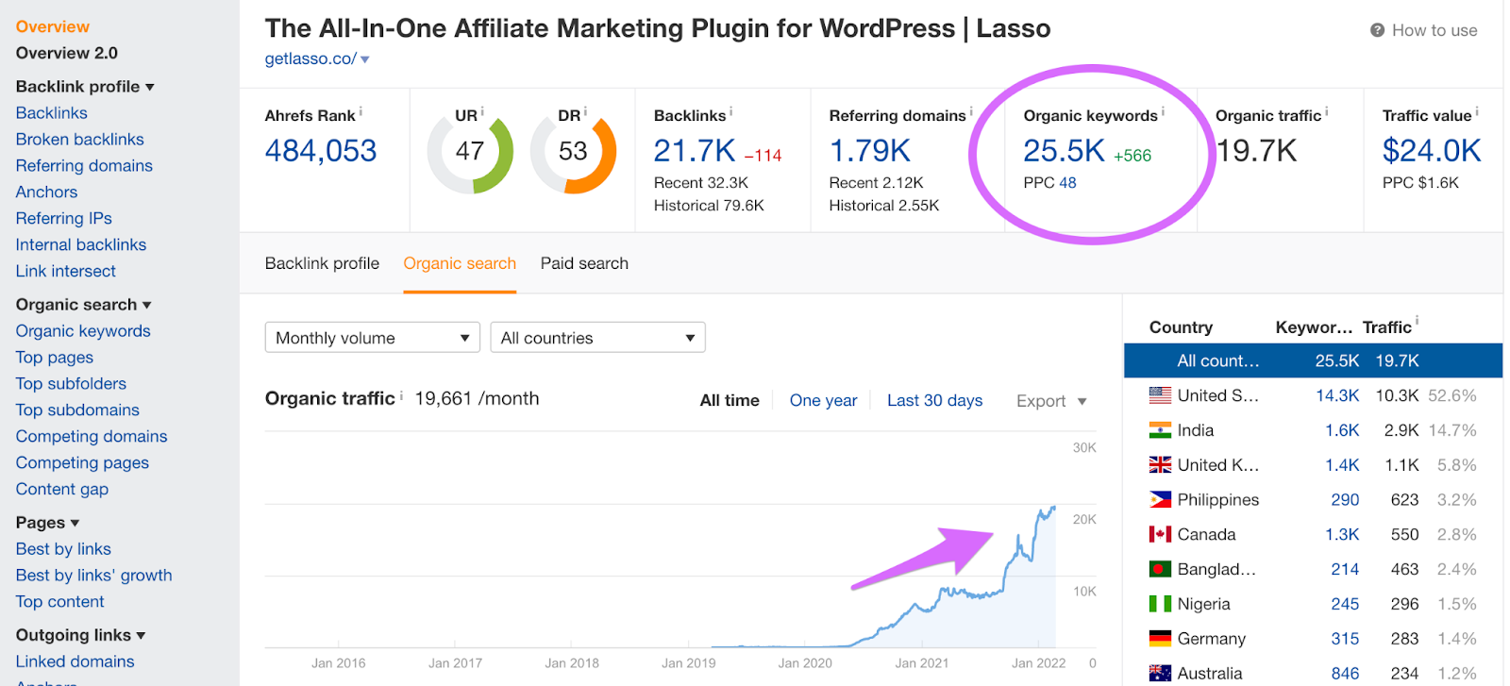Click the Organic traffic metric info icon
The image size is (1510, 686).
pyautogui.click(x=1327, y=111)
